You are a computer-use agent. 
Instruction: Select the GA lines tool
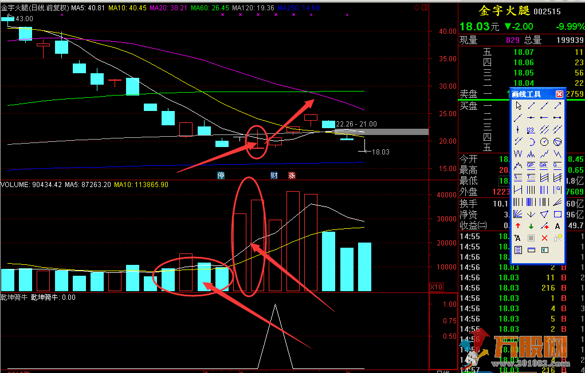(x=544, y=165)
